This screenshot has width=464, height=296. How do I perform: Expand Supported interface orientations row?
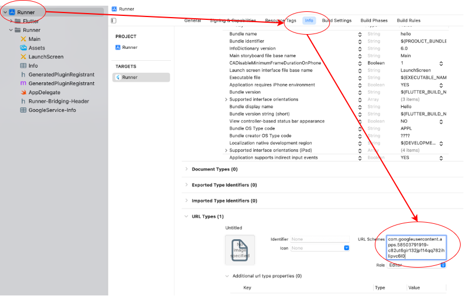(x=226, y=99)
